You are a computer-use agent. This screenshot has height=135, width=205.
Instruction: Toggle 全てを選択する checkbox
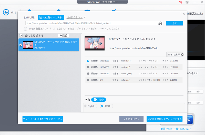click(x=21, y=36)
